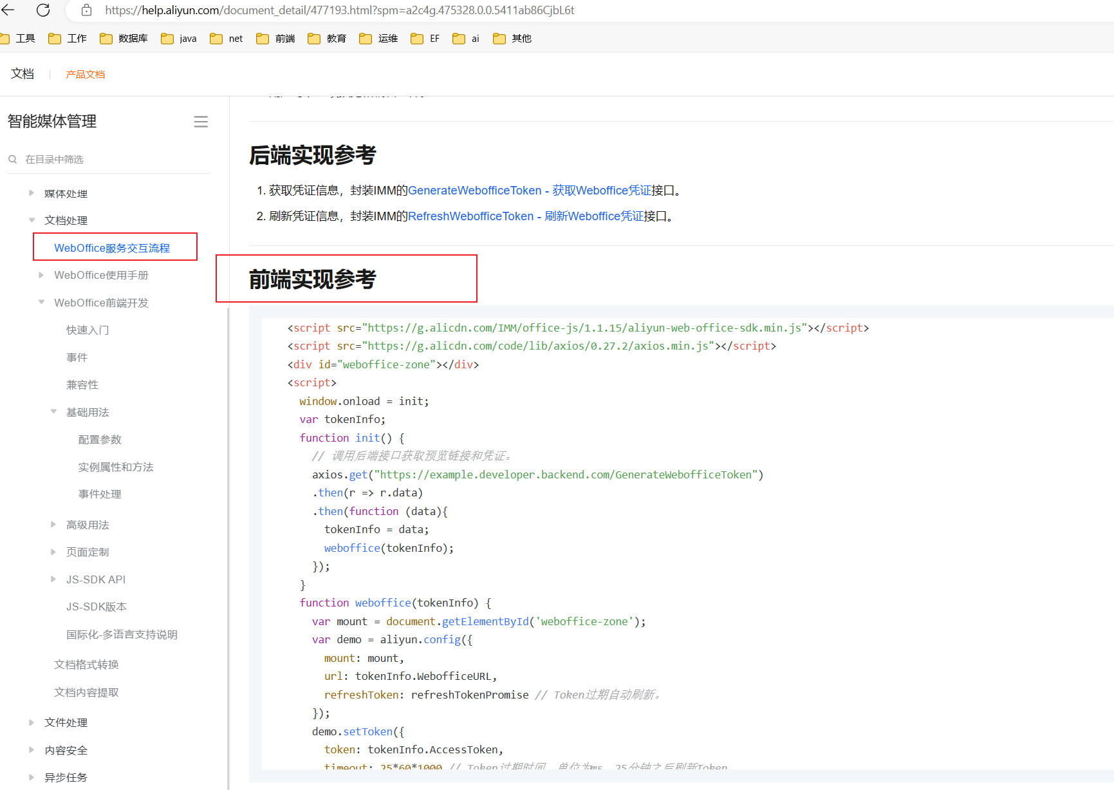Click the 智能媒体管理 sidebar title
The width and height of the screenshot is (1114, 790).
[52, 121]
